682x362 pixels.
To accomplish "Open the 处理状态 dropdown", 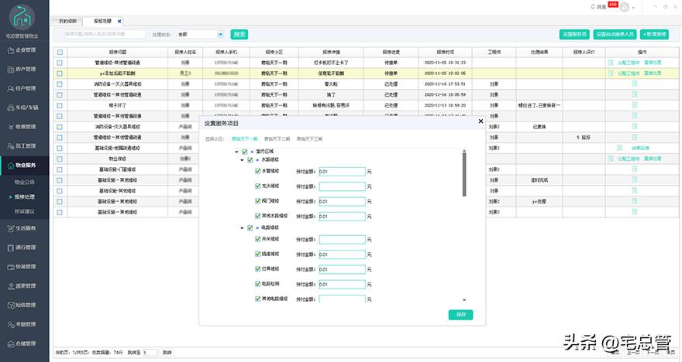I will 200,34.
